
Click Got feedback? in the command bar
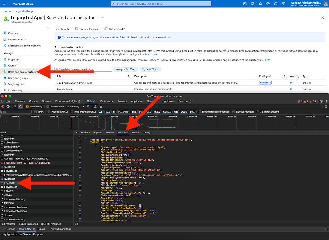pos(114,29)
